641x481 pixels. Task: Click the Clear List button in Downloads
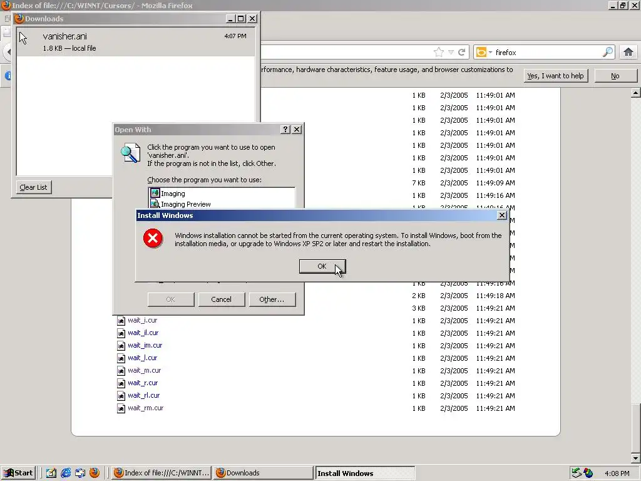coord(34,187)
